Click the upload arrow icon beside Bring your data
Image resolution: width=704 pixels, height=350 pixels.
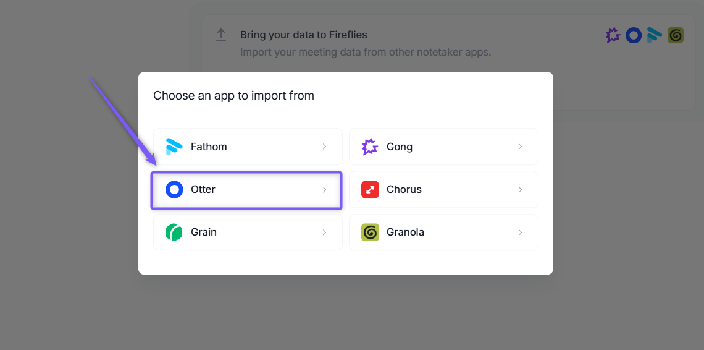tap(221, 35)
